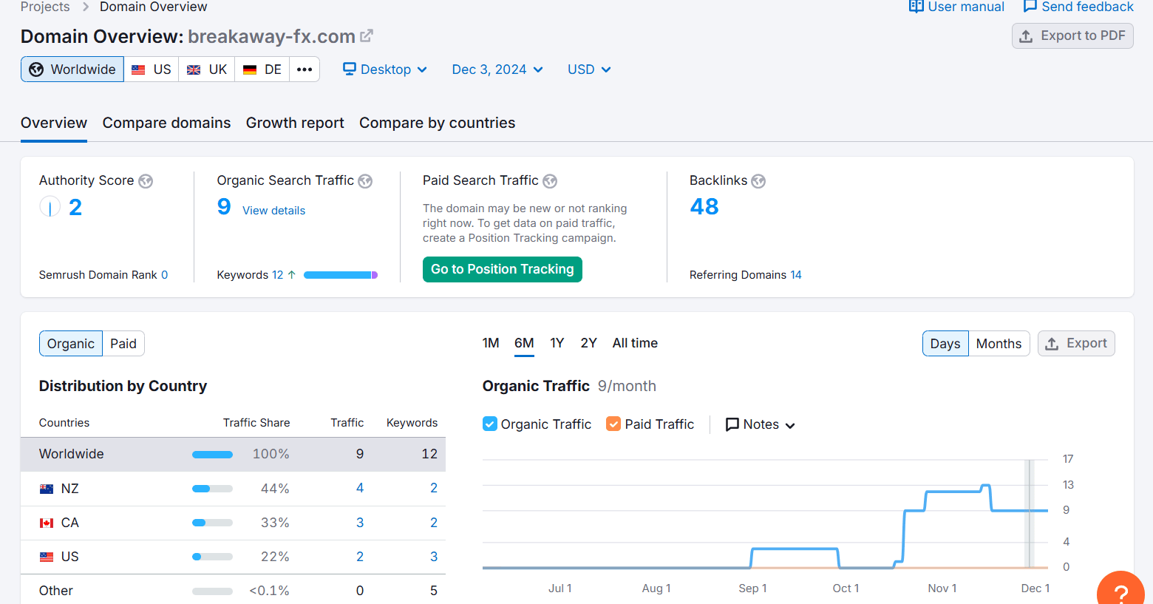1153x604 pixels.
Task: Click the Keywords 12 link
Action: pos(277,275)
